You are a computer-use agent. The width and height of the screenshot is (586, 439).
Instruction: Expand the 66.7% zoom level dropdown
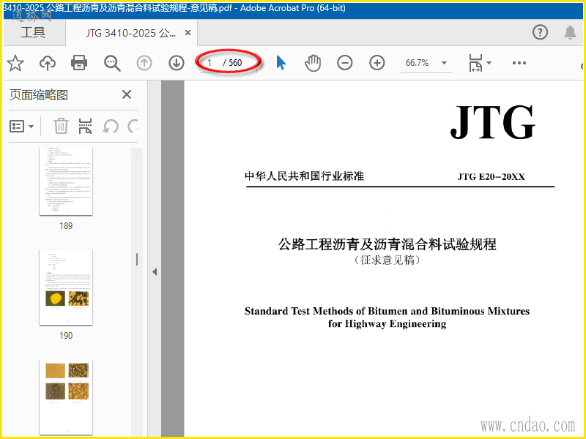point(444,63)
